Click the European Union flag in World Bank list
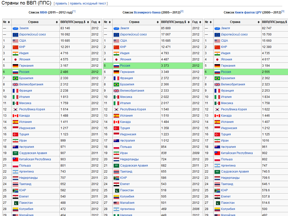Image resolution: width=288 pixels, height=216 pixels. (116, 34)
